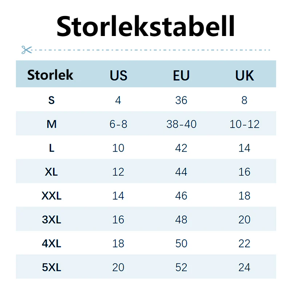Click the M size label
291x291 pixels.
tap(51, 124)
